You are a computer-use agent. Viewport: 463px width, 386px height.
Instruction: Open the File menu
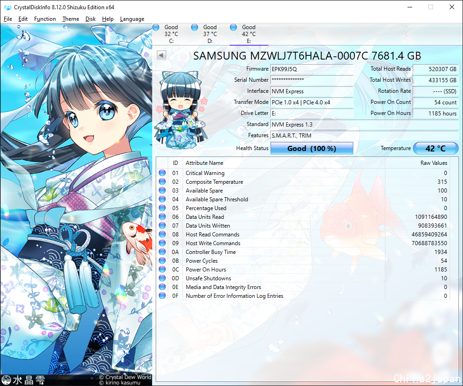(x=8, y=19)
